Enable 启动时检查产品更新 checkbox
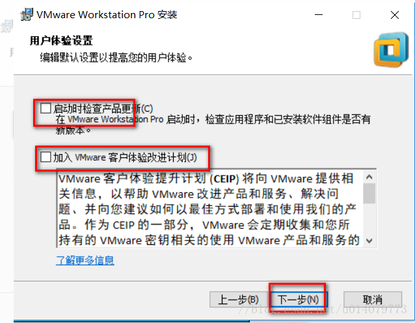415x323 pixels. 46,109
